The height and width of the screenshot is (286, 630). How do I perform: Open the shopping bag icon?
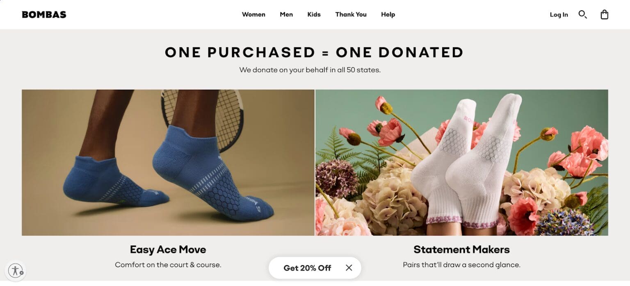604,14
